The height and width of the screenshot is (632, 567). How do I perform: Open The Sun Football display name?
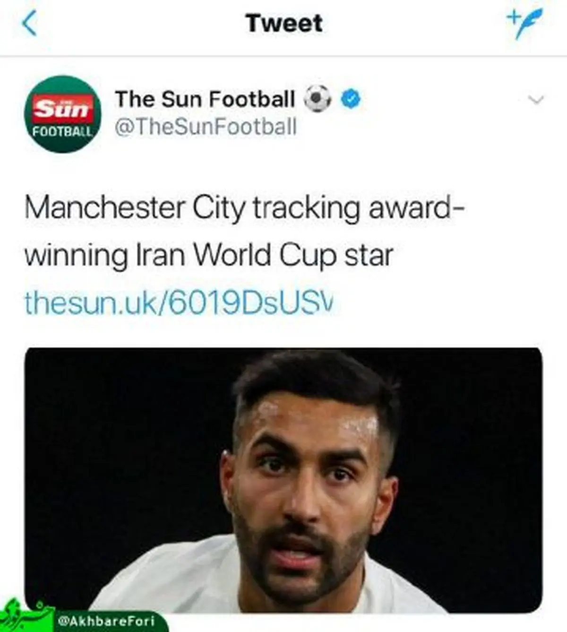[205, 99]
